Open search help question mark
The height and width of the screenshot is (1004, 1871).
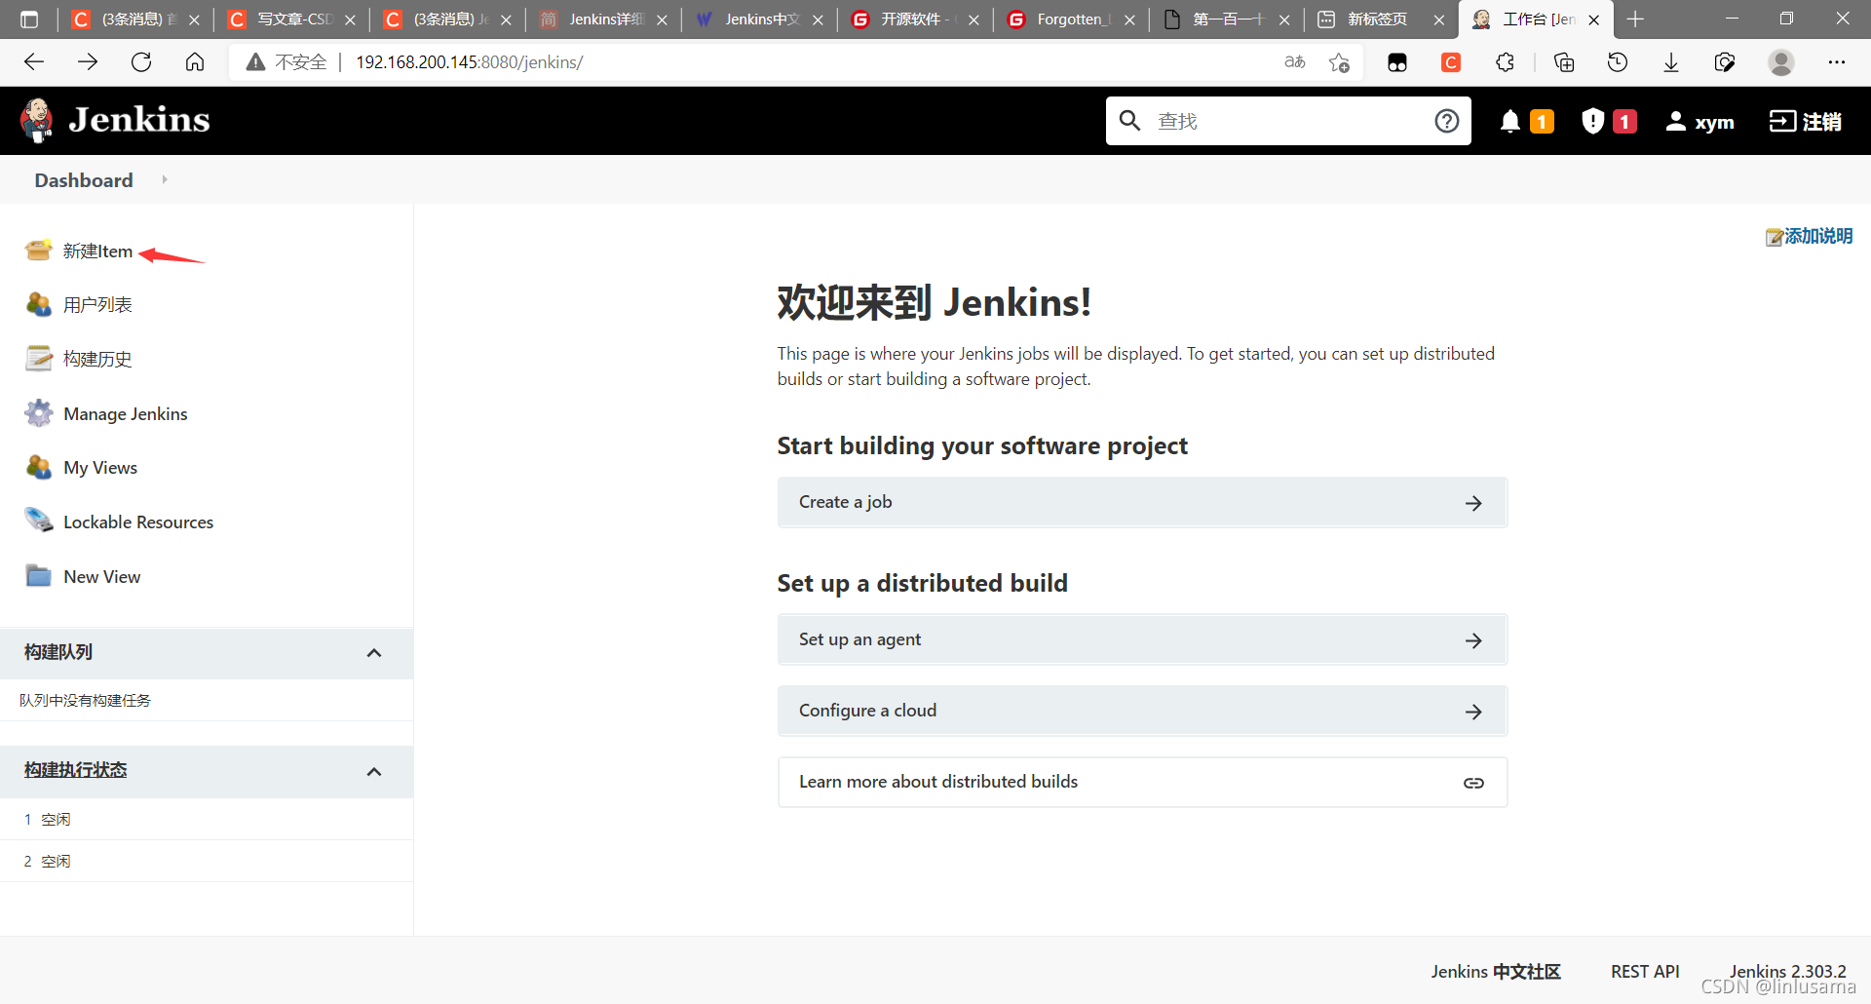point(1447,121)
